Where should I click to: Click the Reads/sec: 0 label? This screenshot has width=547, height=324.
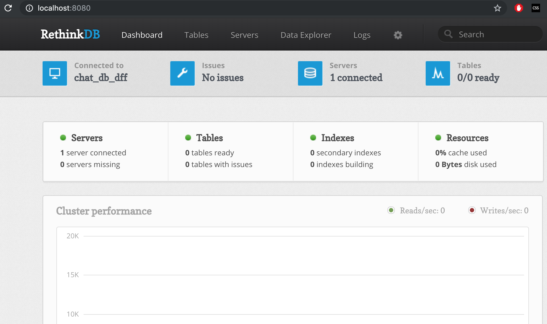point(422,210)
